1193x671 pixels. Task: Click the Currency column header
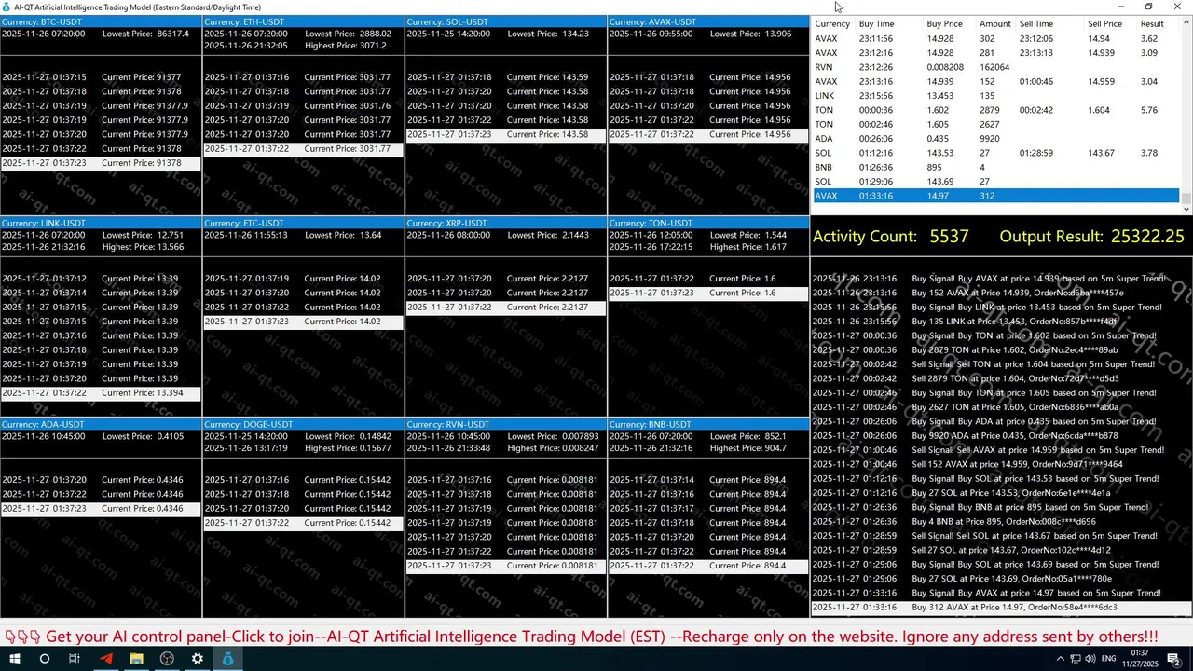click(832, 24)
